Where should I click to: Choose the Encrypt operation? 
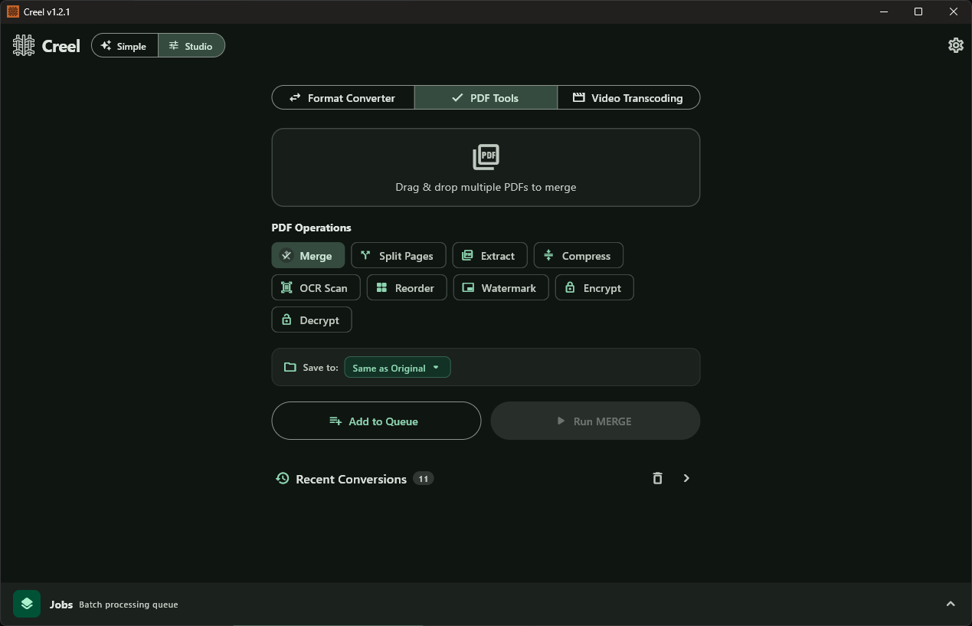pos(594,287)
